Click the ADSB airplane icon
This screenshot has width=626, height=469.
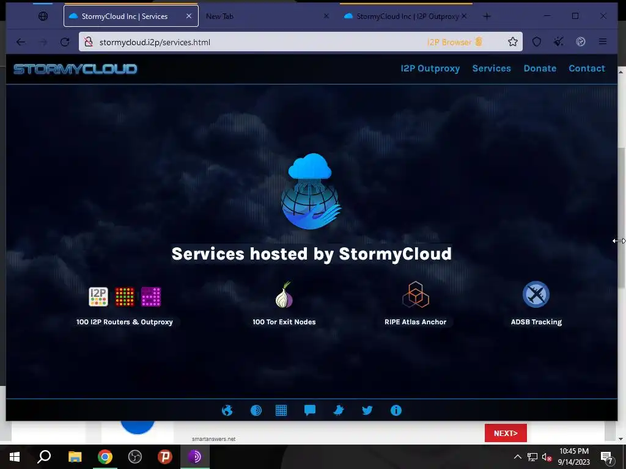536,295
